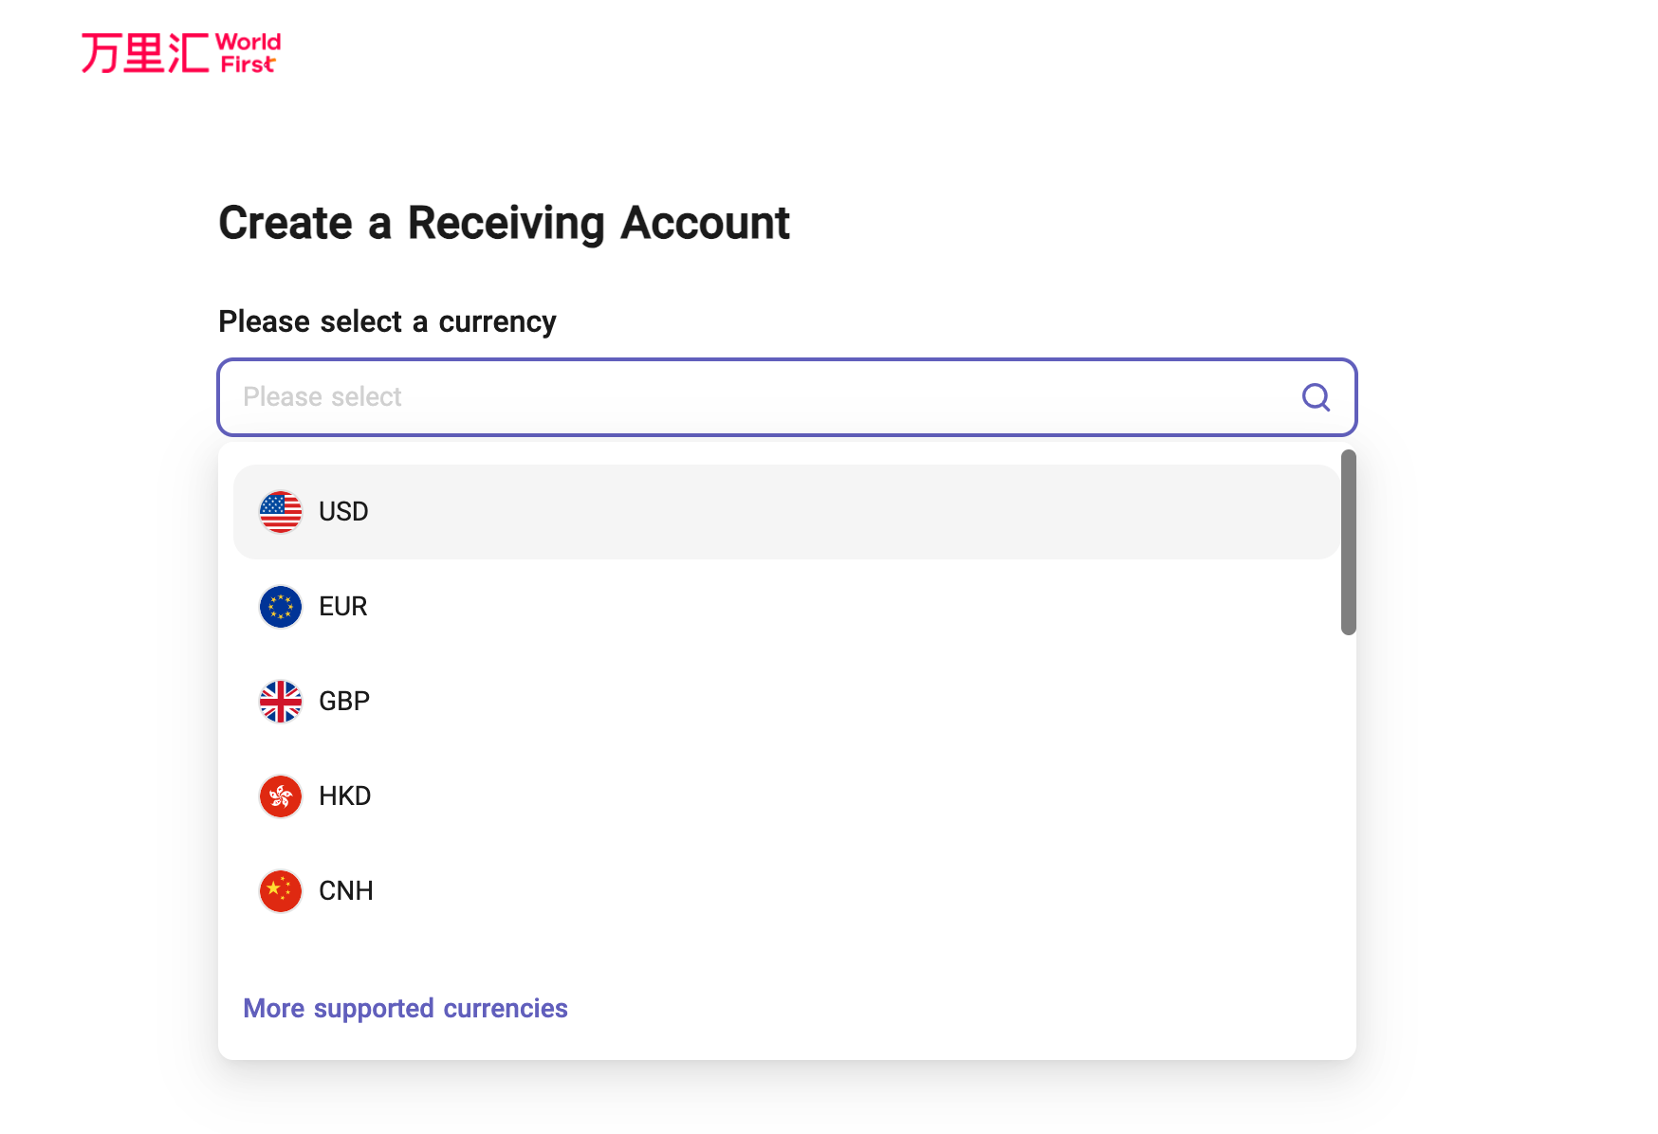Click the magnifier search icon

(1316, 397)
